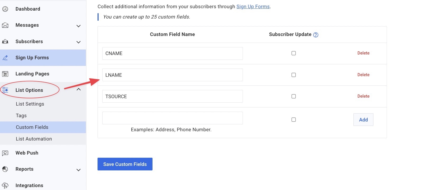Expand the Messages menu chevron
The height and width of the screenshot is (190, 434).
(x=79, y=26)
